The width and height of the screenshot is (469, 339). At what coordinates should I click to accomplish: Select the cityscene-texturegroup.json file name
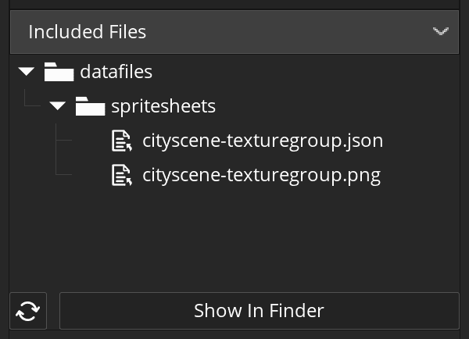(x=263, y=141)
